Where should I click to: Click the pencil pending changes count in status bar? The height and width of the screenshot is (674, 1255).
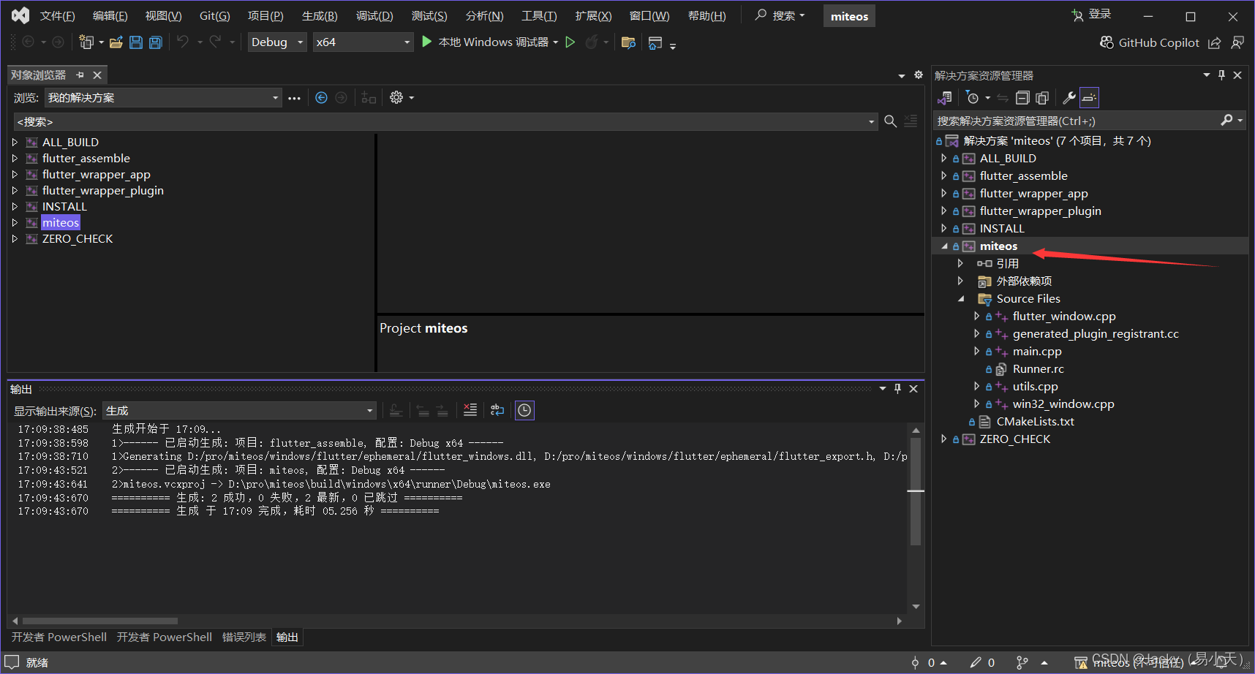(x=982, y=662)
